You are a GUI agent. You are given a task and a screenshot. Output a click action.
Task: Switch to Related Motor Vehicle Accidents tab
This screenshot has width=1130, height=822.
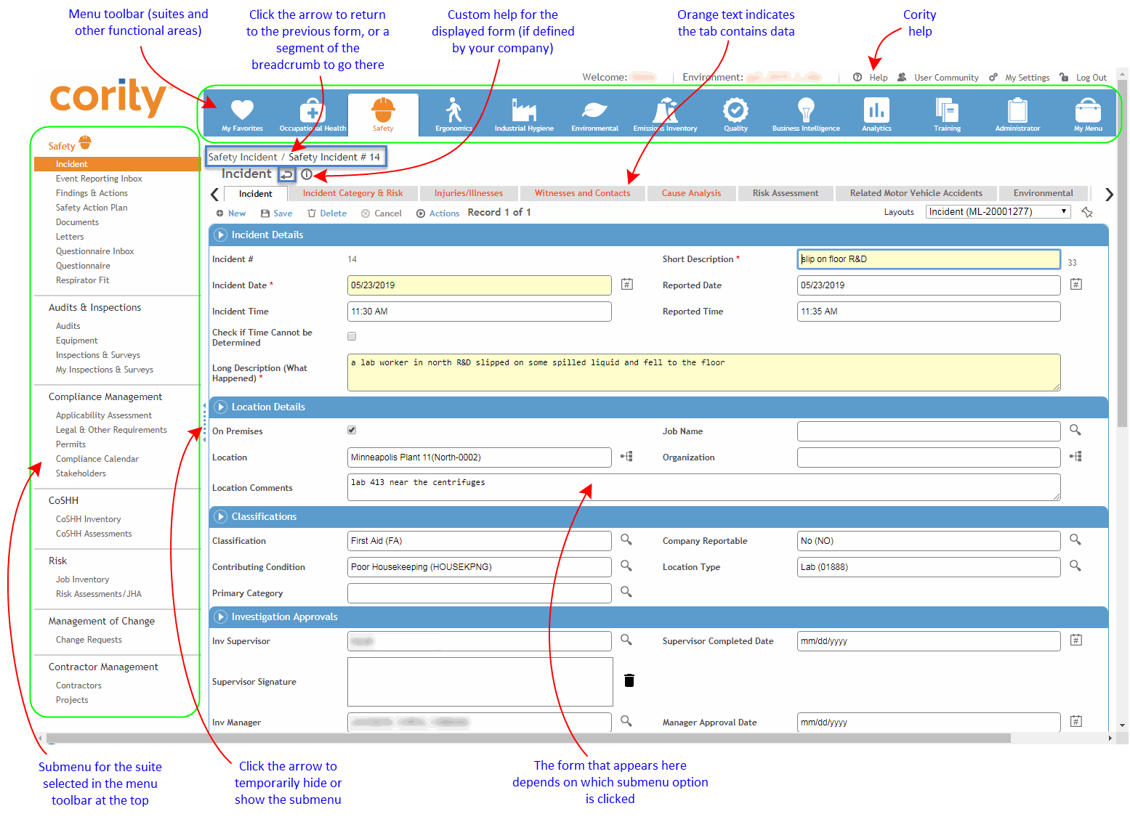point(916,193)
